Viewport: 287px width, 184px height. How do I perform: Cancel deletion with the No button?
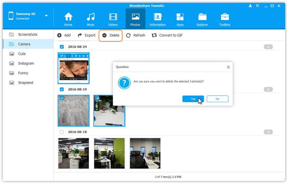[x=217, y=99]
